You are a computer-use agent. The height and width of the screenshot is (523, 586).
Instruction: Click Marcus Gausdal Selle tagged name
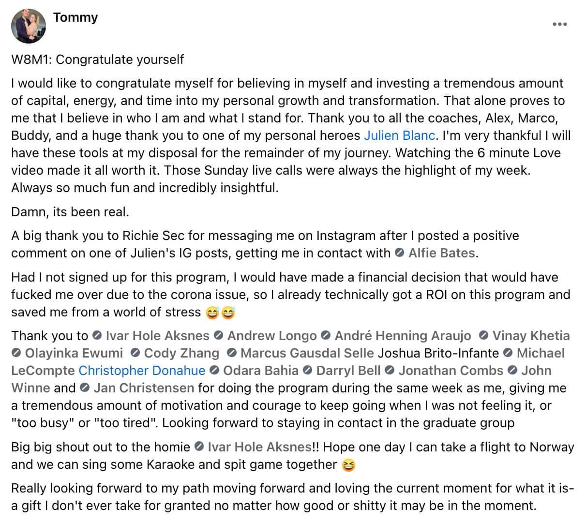[x=307, y=353]
